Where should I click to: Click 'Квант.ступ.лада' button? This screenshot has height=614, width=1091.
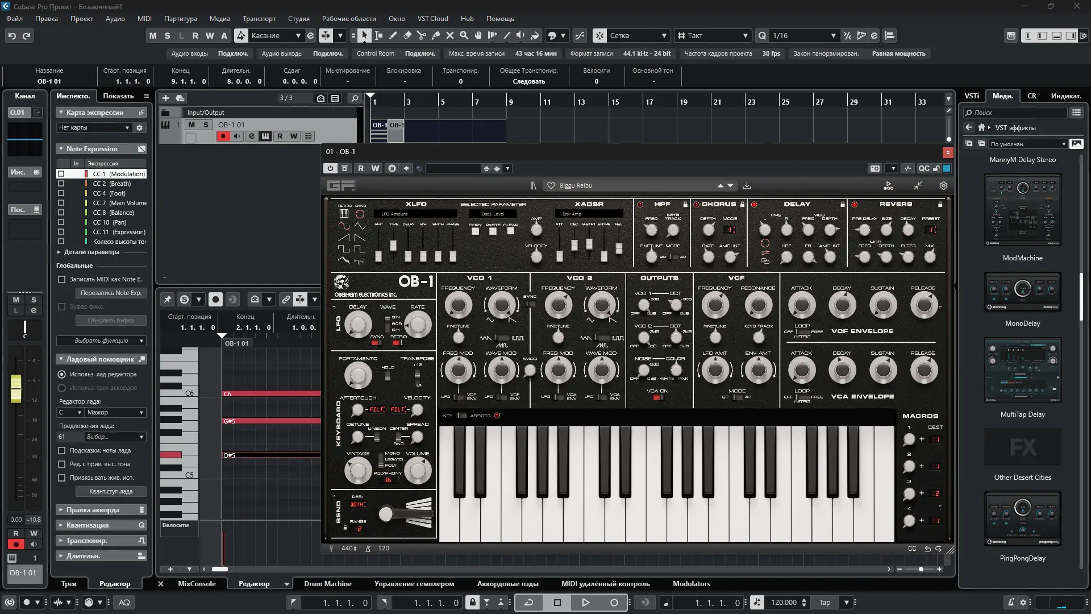coord(111,491)
